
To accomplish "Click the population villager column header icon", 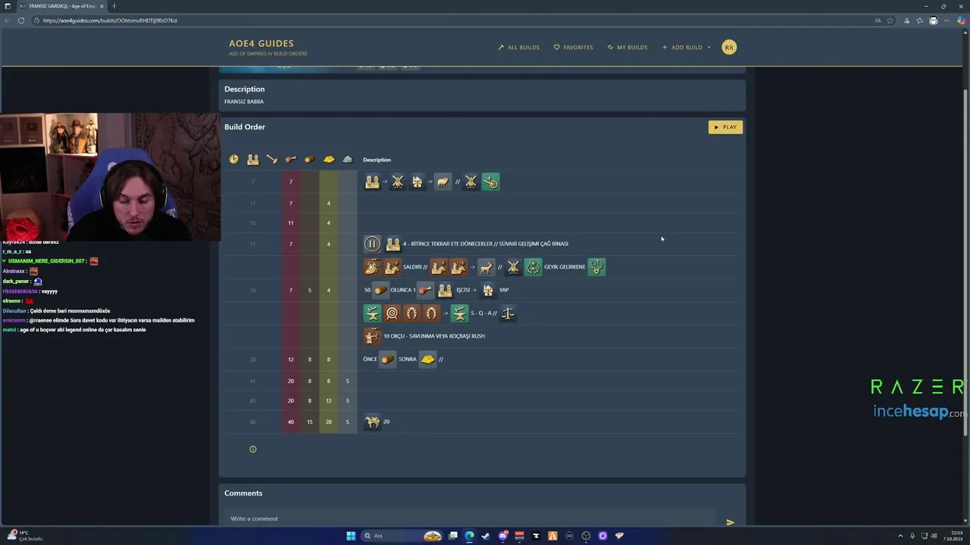I will click(x=253, y=159).
